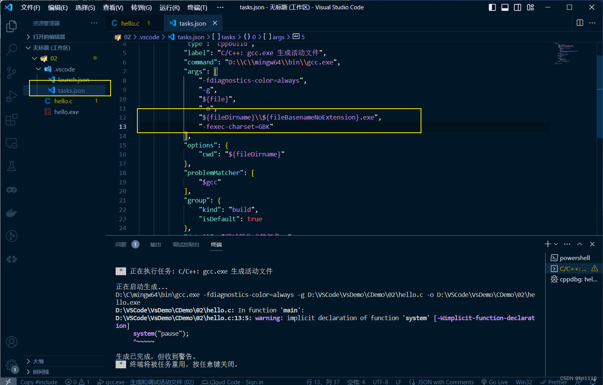Screen dimensions: 603x385
Task: Open notifications from the status bar bell
Action: click(593, 382)
